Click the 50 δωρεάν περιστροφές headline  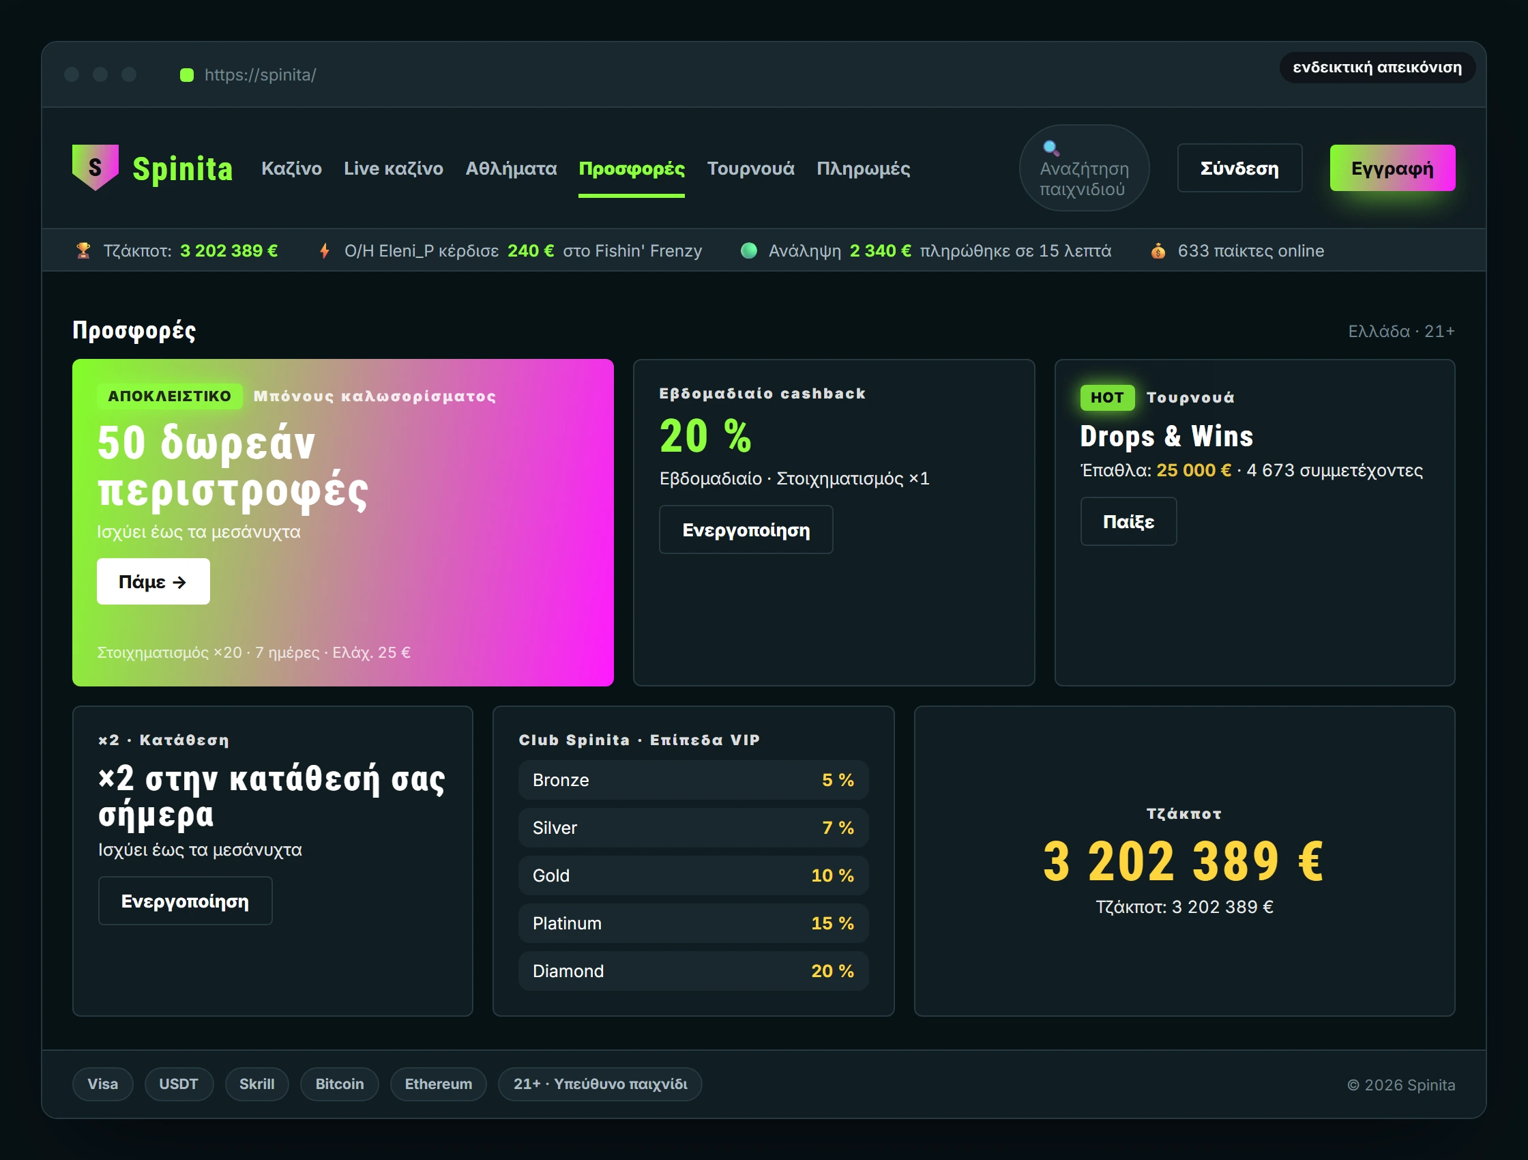pyautogui.click(x=233, y=466)
